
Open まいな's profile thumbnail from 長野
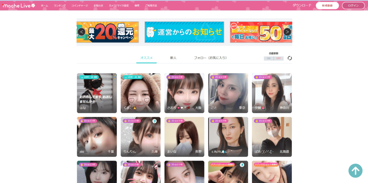click(184, 137)
